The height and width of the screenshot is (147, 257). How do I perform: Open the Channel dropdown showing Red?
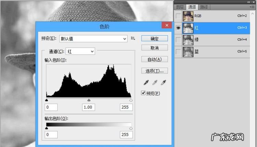tap(81, 51)
